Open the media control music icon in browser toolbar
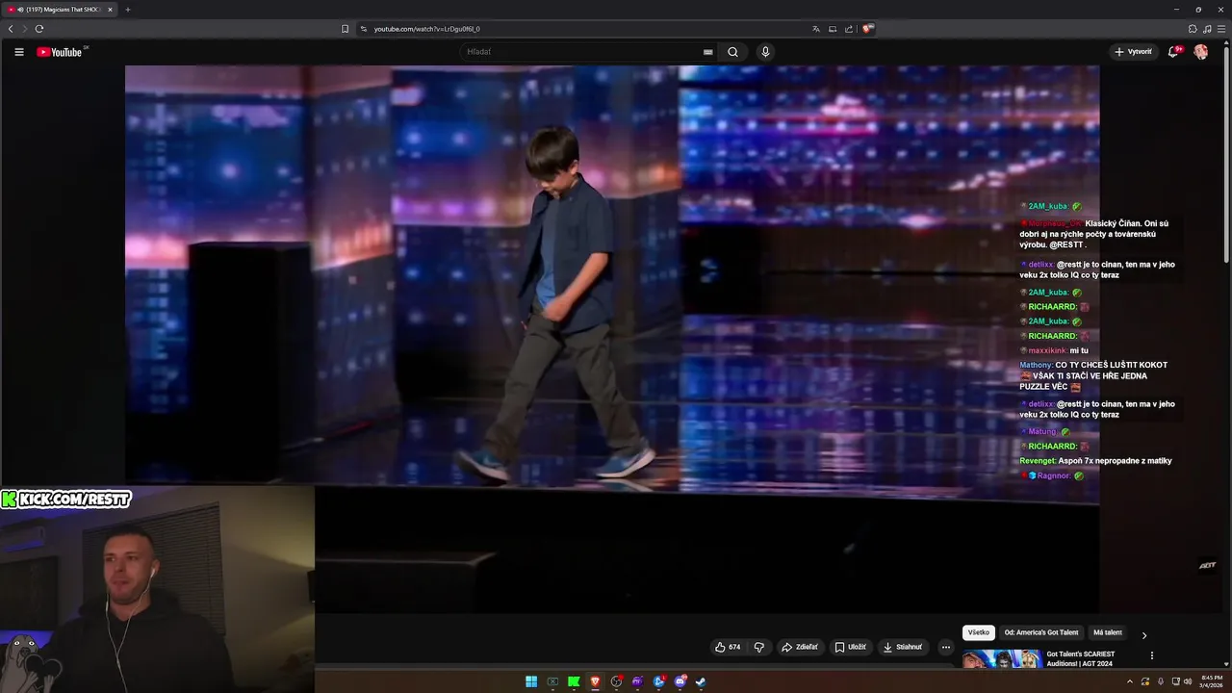Viewport: 1232px width, 693px height. tap(1207, 29)
